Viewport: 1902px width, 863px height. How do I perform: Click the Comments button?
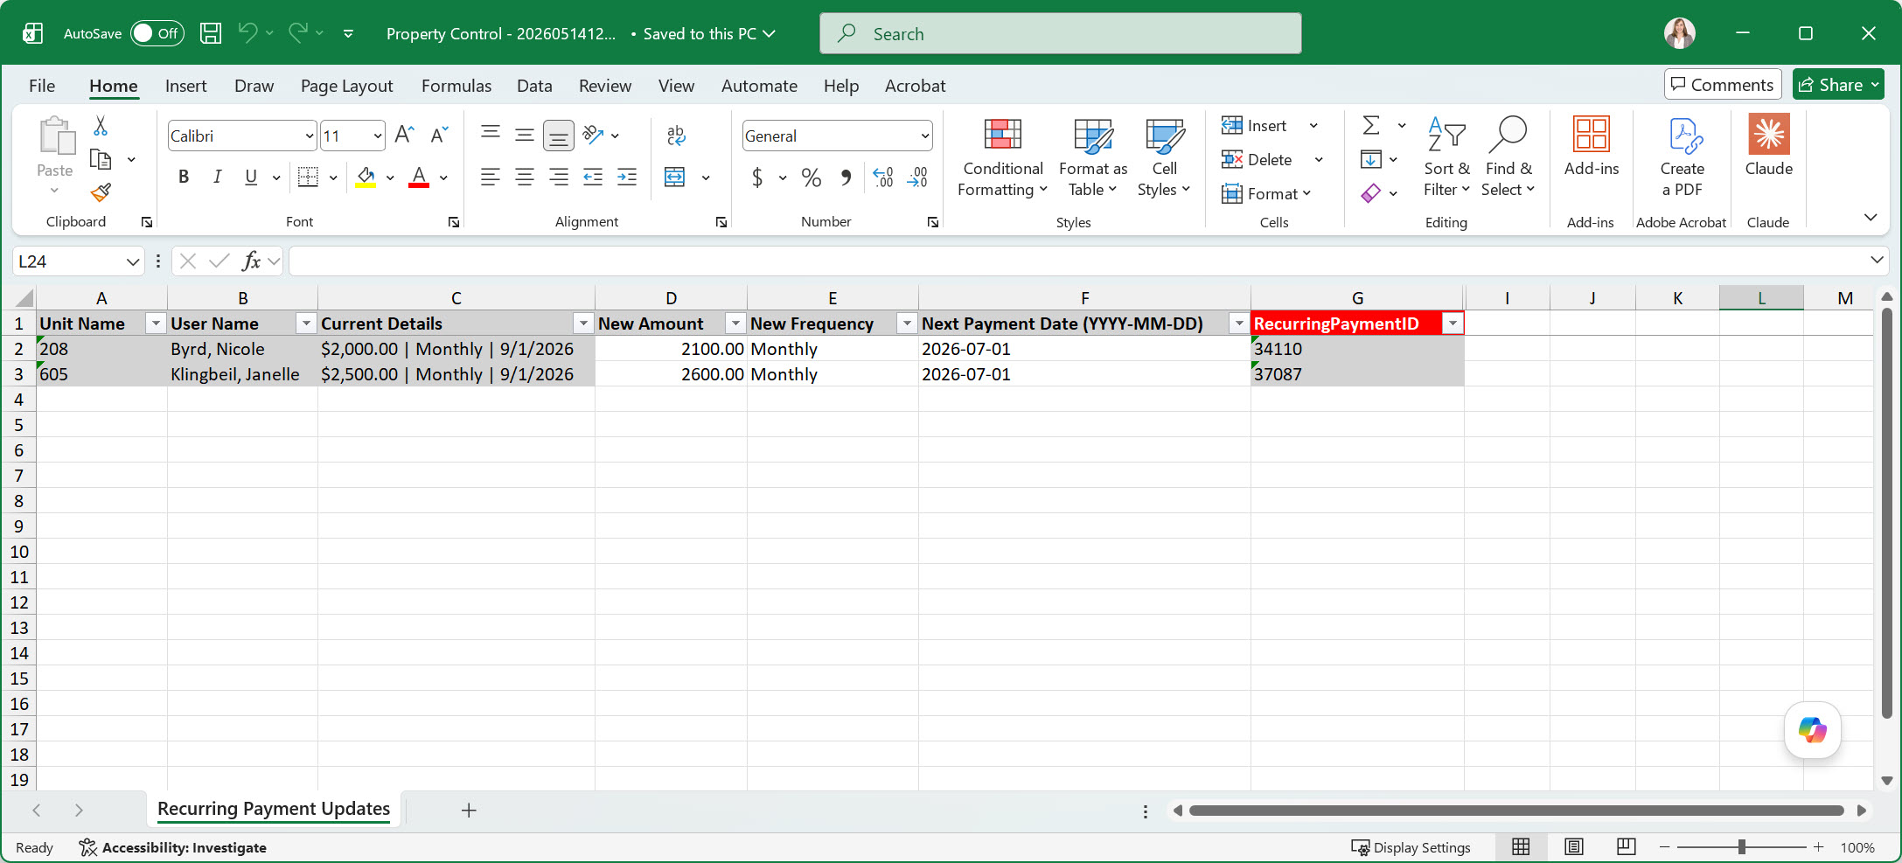coord(1723,85)
